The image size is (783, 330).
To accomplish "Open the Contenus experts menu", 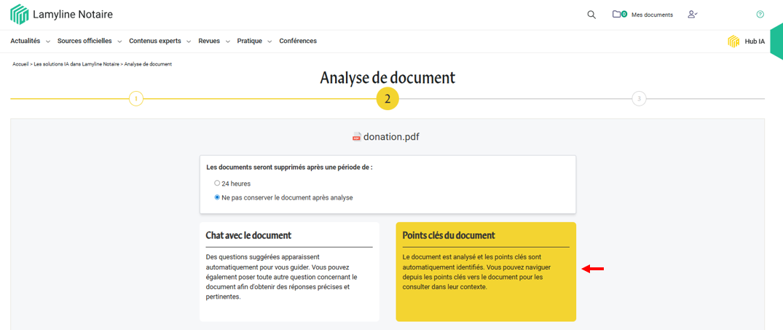I will point(155,41).
